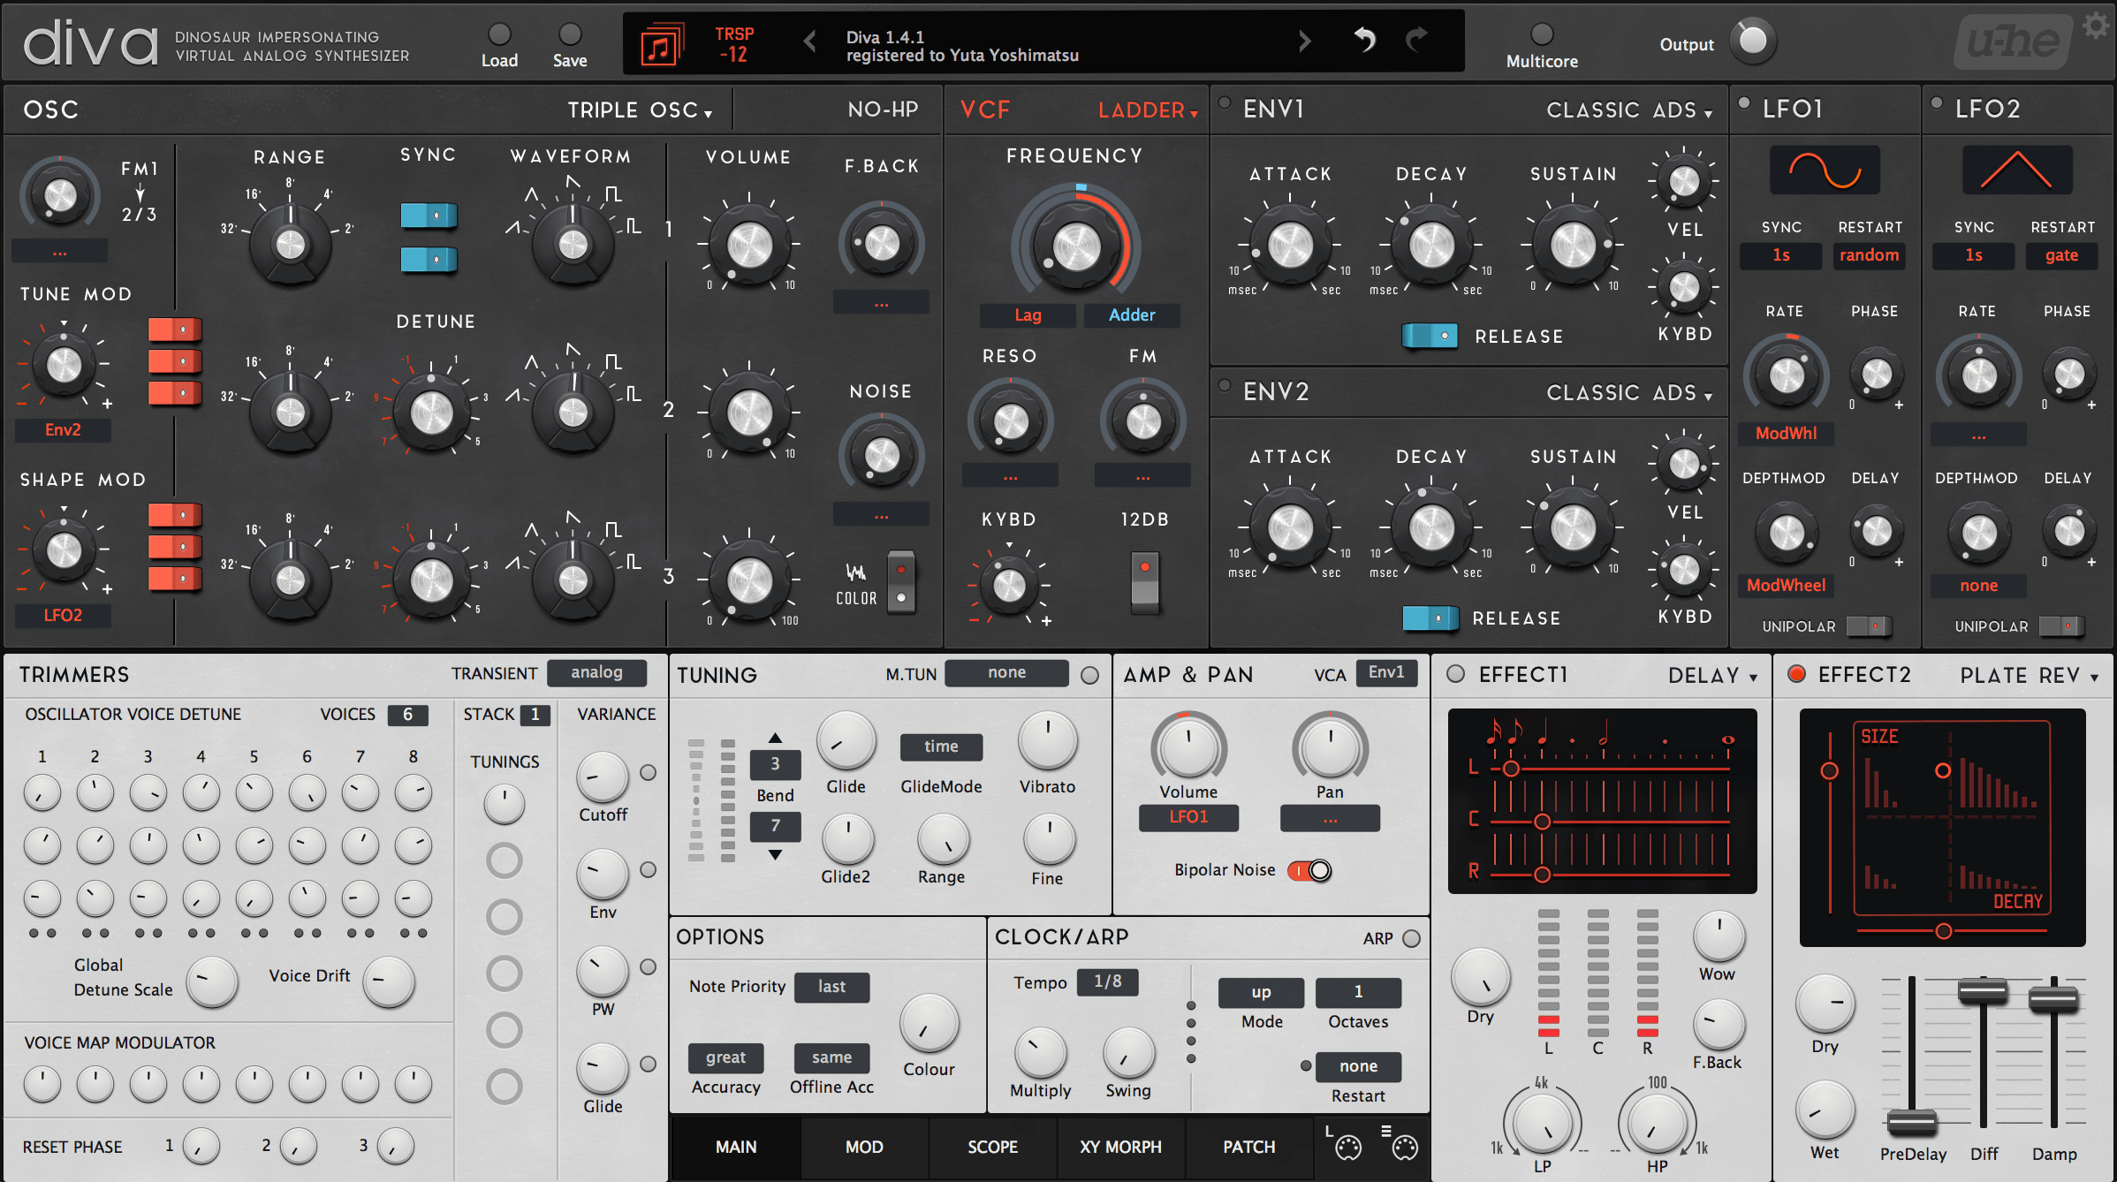Image resolution: width=2117 pixels, height=1182 pixels.
Task: Click the redo arrow in the header
Action: (x=1417, y=40)
